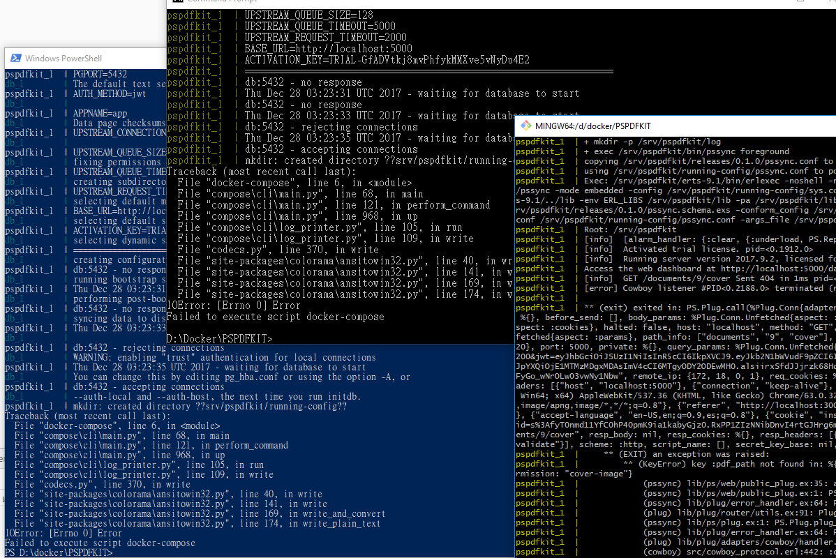Click the 'D:\Docker\PSPDFKIT>' Command Prompt prompt
Screen dimensions: 836x558
coord(219,339)
